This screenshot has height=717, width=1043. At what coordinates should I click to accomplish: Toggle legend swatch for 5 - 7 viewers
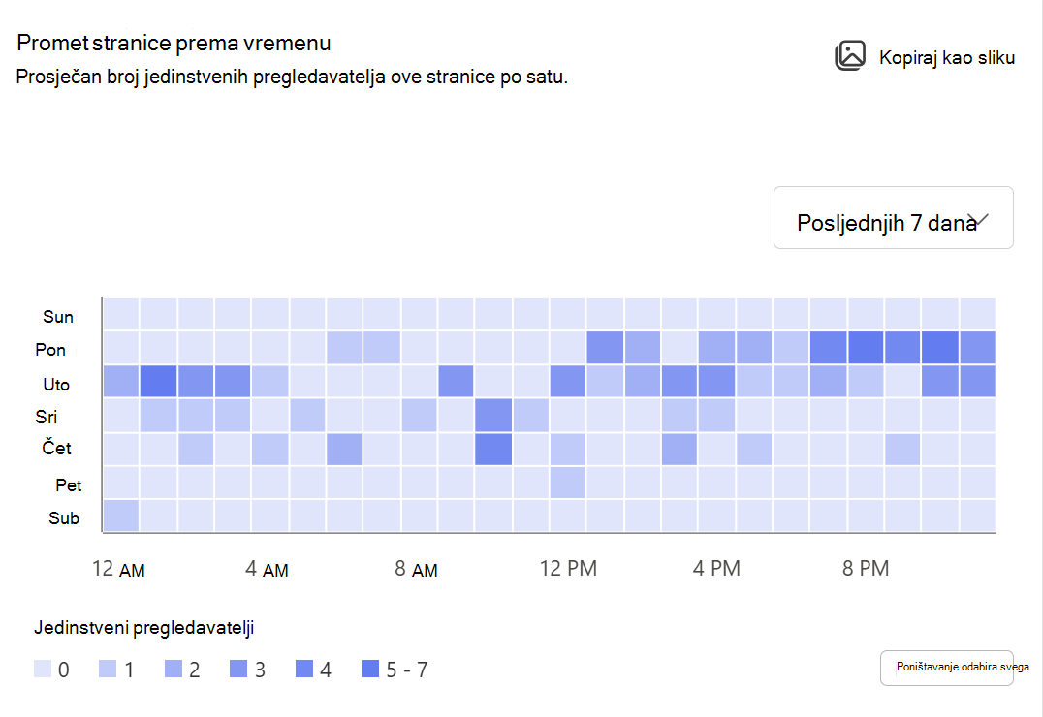[x=370, y=669]
